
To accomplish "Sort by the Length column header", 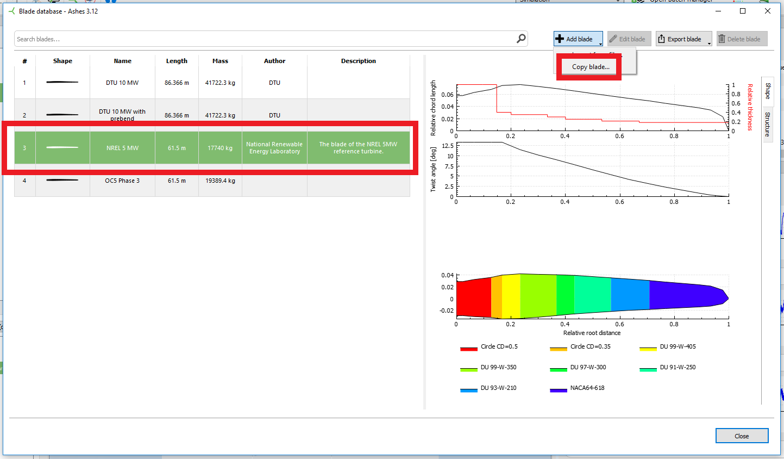I will tap(177, 61).
